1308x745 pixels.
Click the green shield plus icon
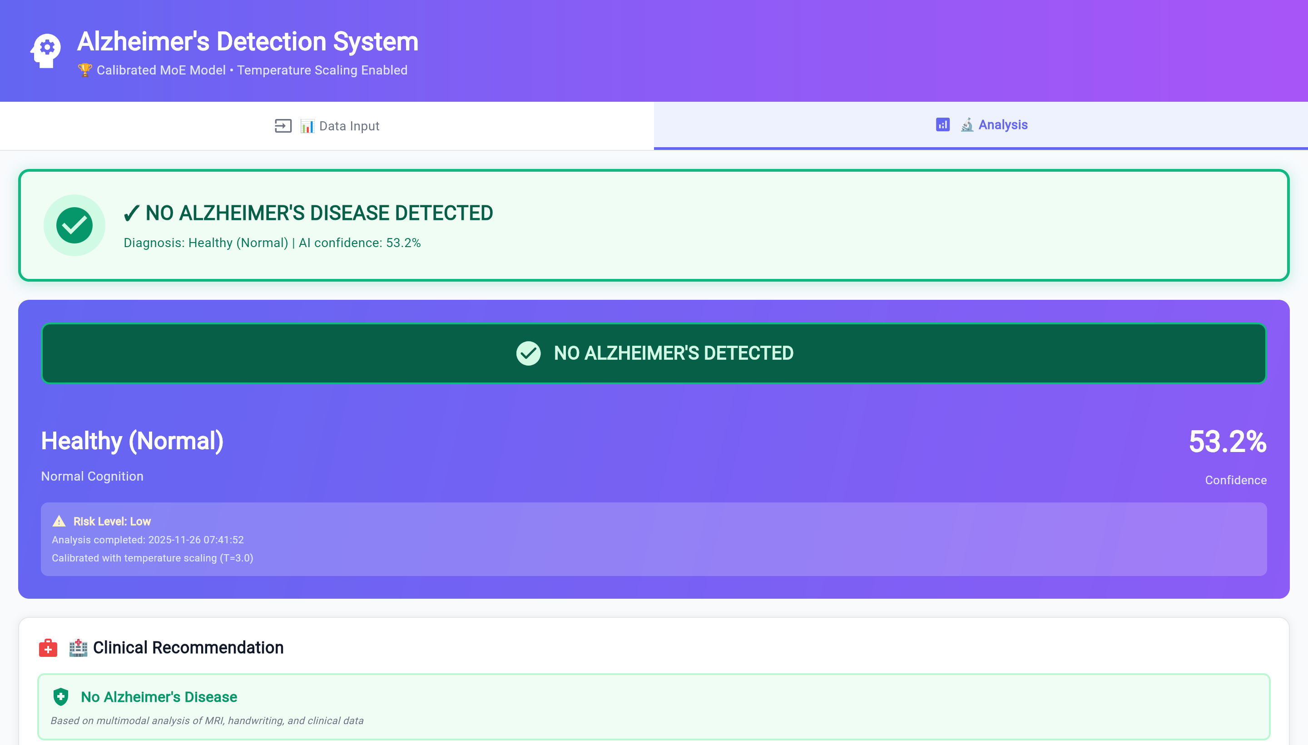(x=61, y=697)
